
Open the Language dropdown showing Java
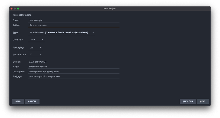click(x=37, y=40)
